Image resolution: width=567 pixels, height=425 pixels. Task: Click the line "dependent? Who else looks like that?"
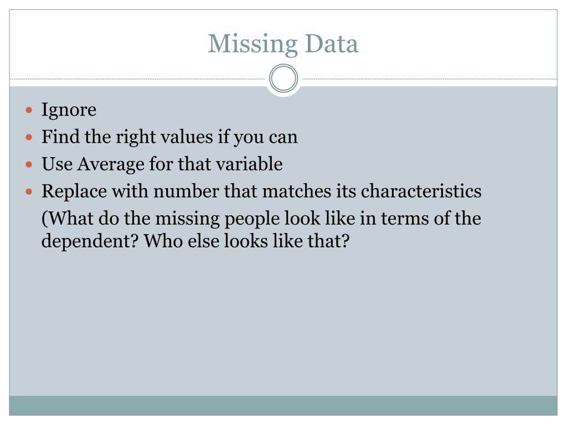pos(195,241)
